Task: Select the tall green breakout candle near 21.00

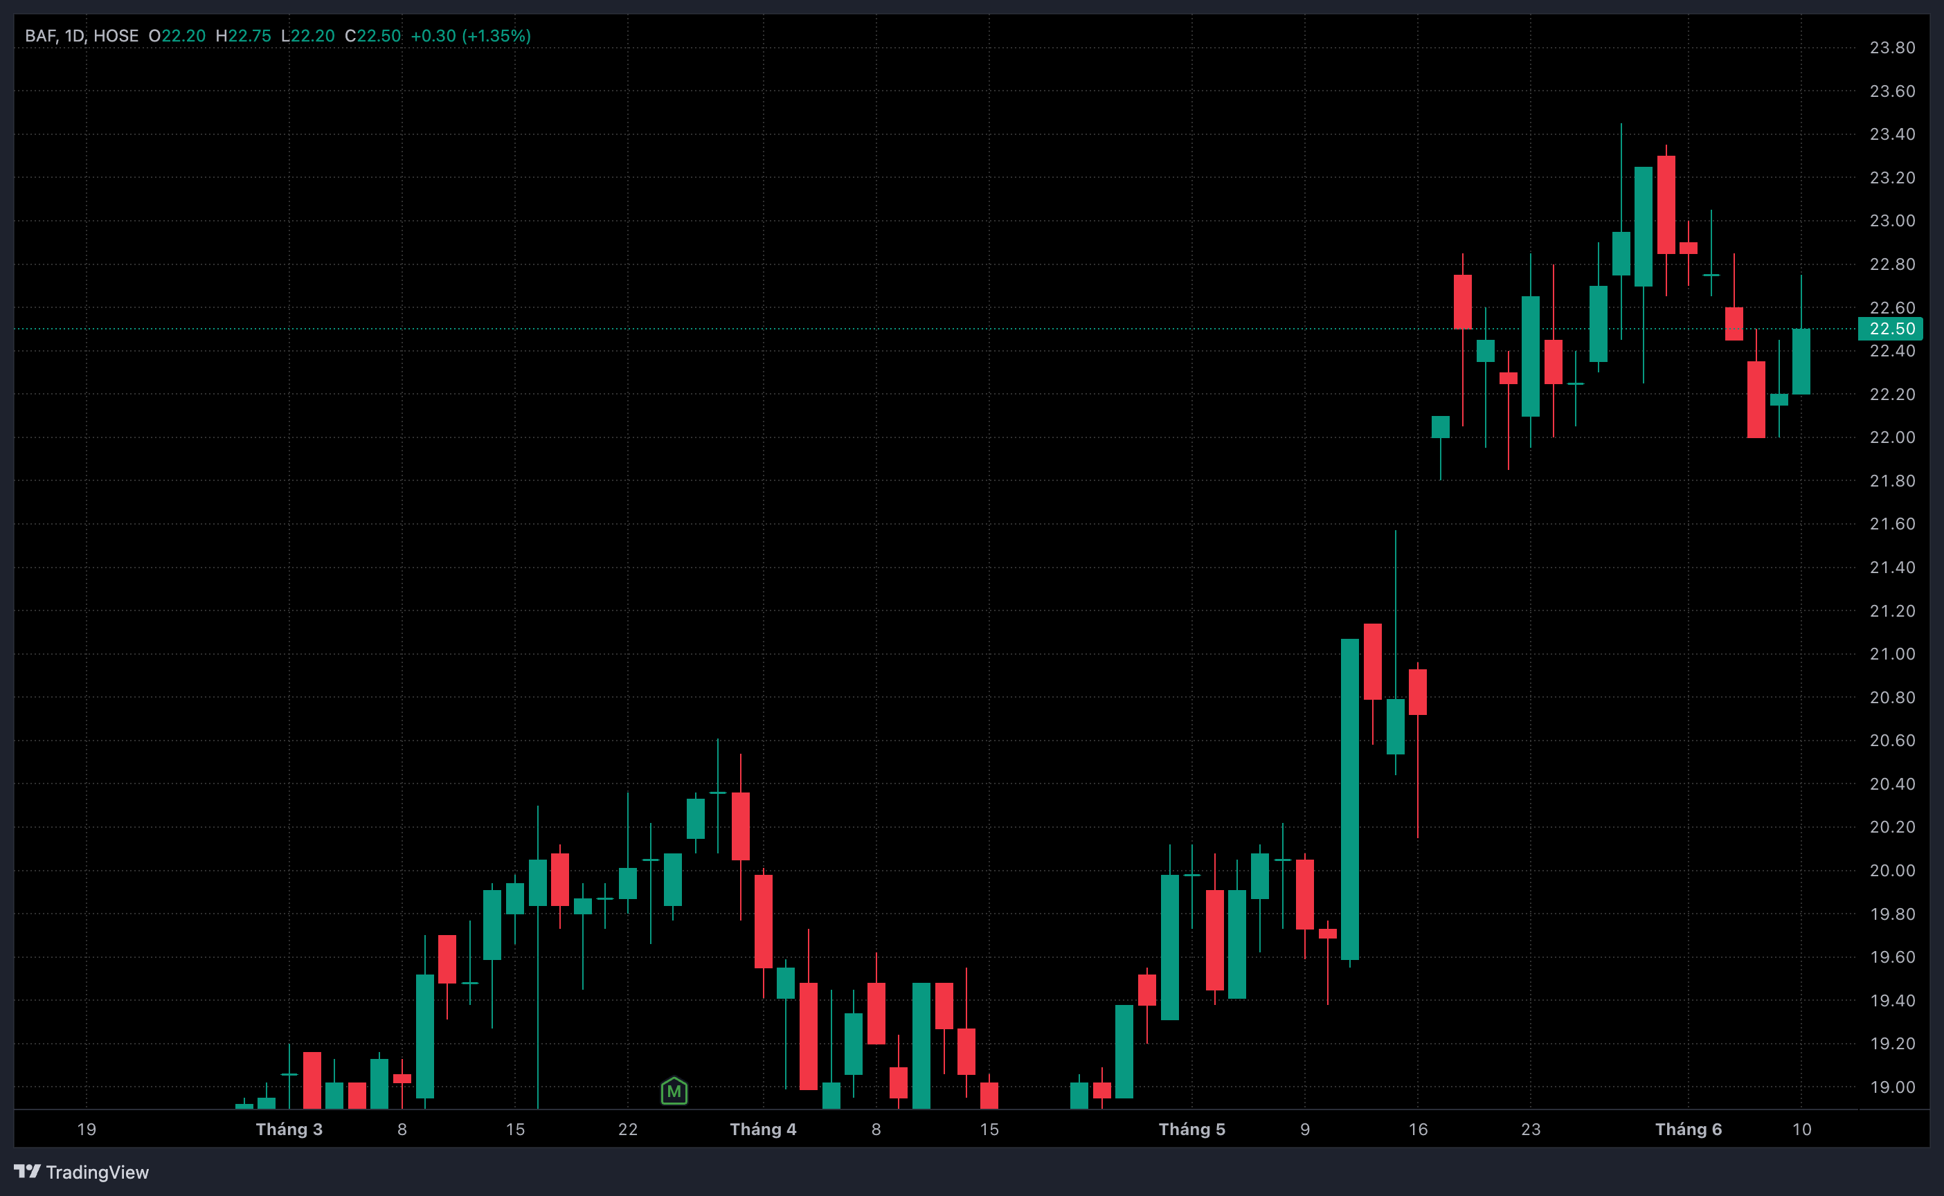Action: tap(1350, 799)
